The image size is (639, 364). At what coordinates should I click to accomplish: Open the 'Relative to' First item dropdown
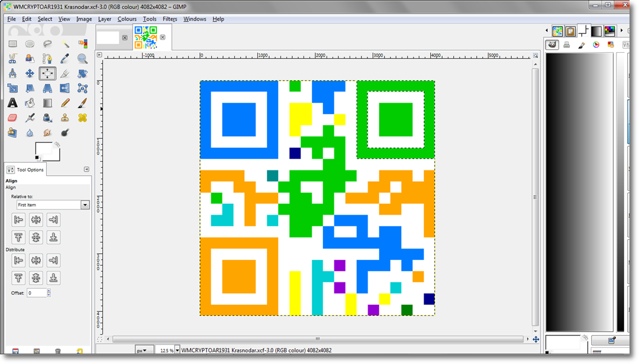click(x=53, y=205)
